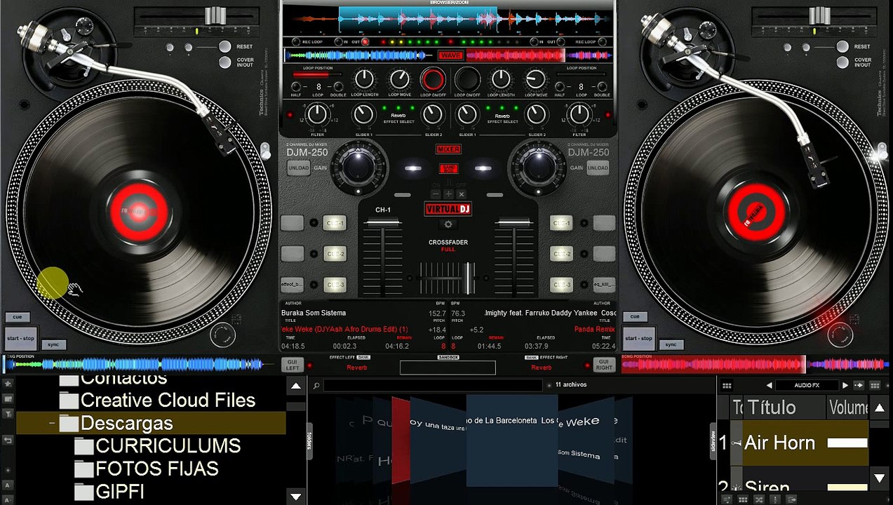
Task: Click the Título column header
Action: pyautogui.click(x=784, y=408)
